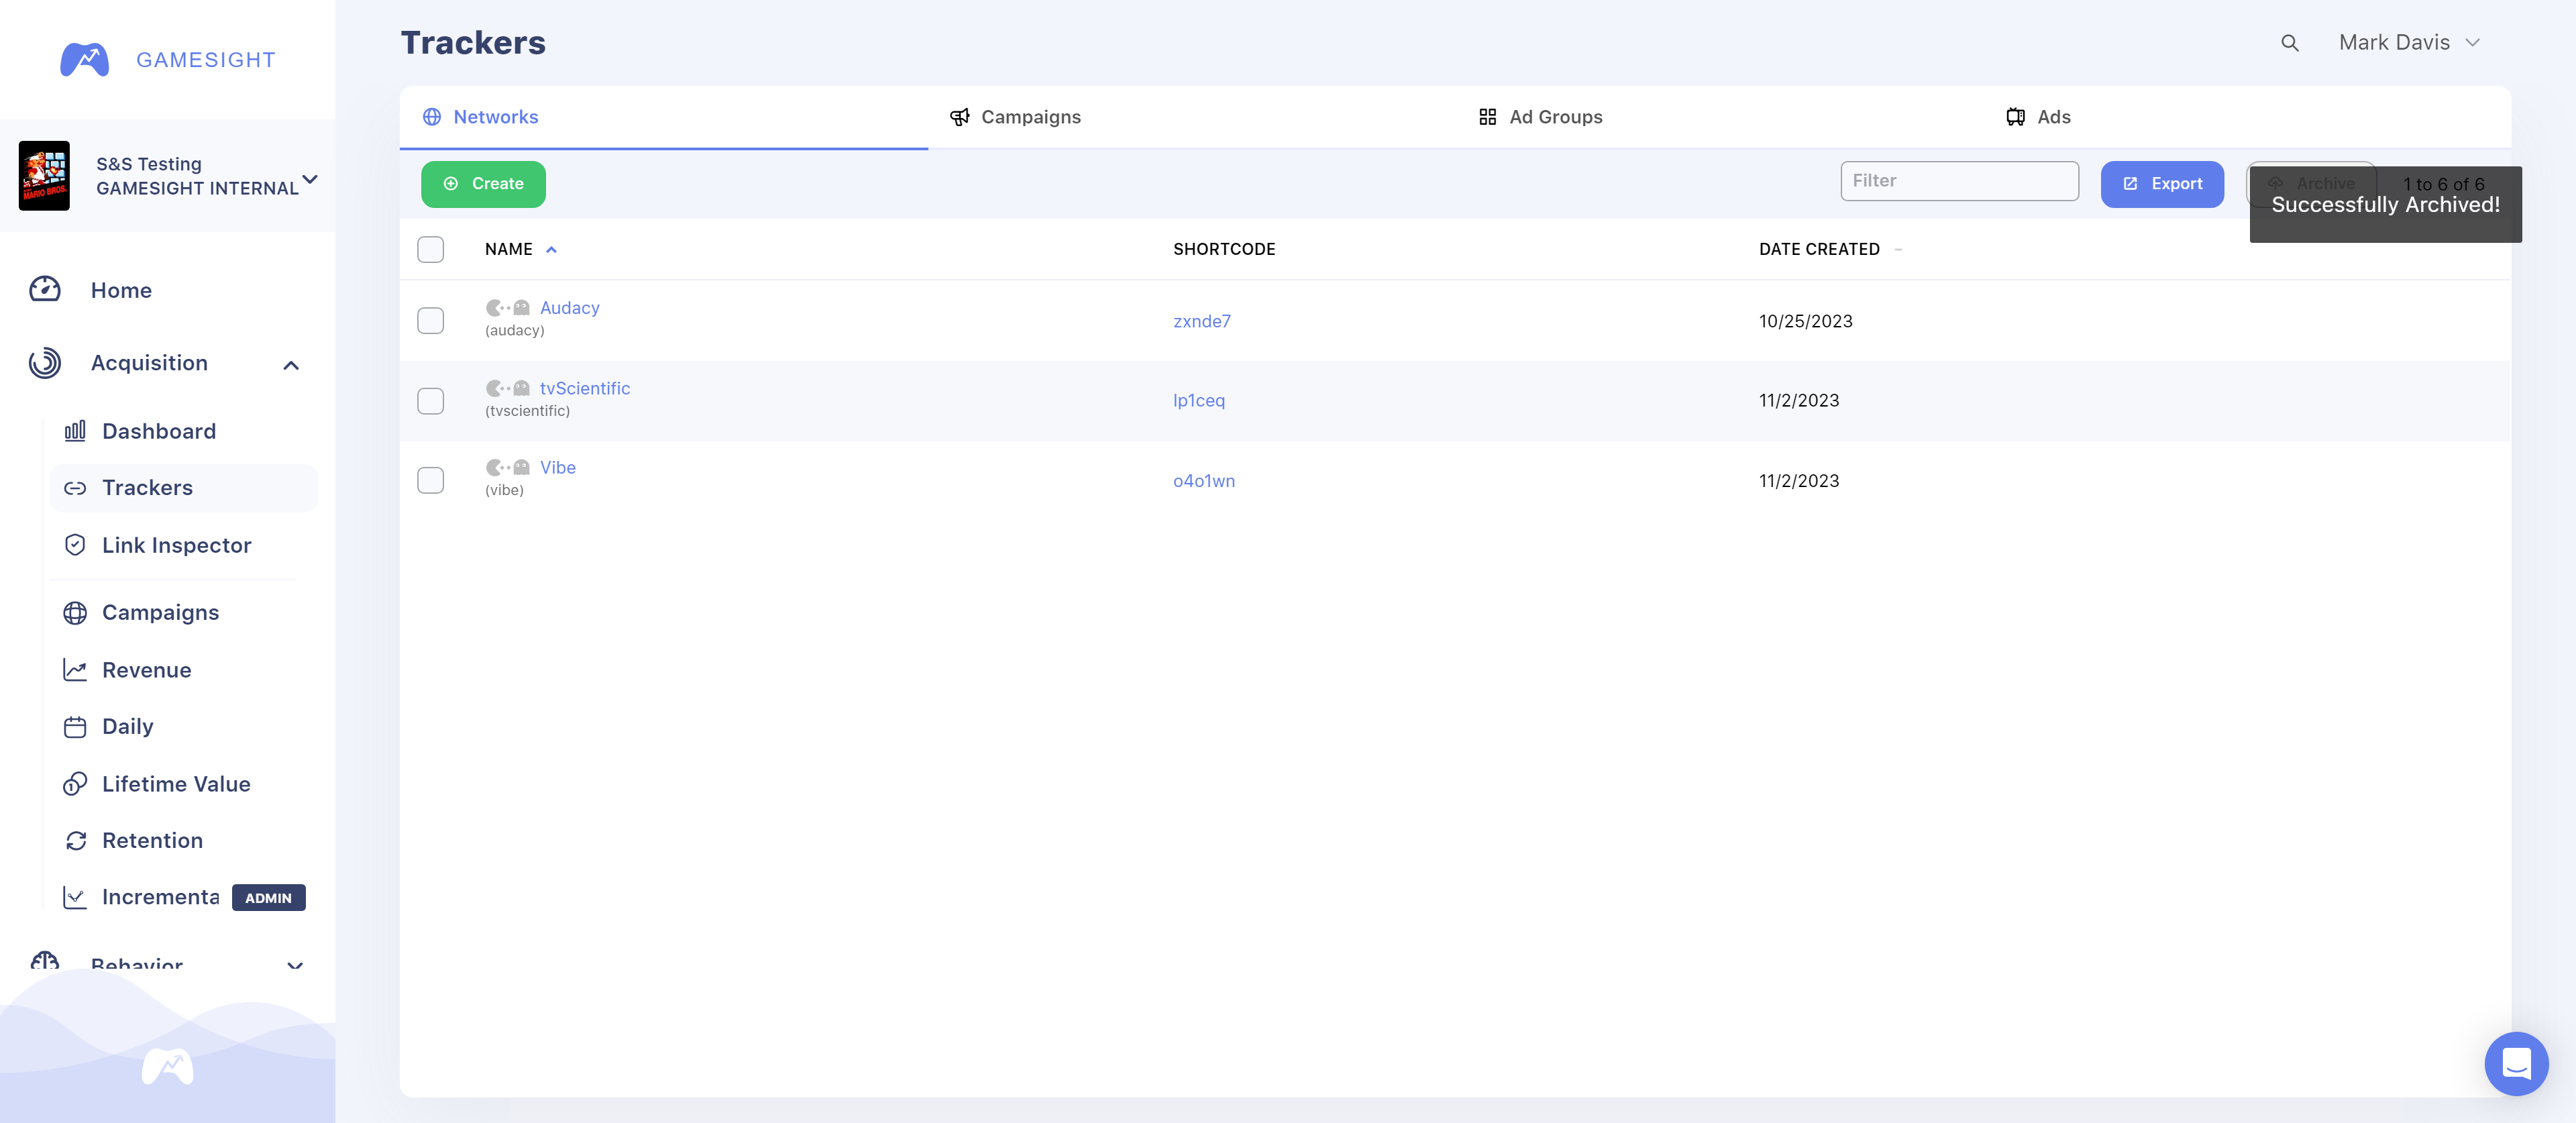This screenshot has width=2576, height=1123.
Task: Click the SHORTCODE column header
Action: [1224, 249]
